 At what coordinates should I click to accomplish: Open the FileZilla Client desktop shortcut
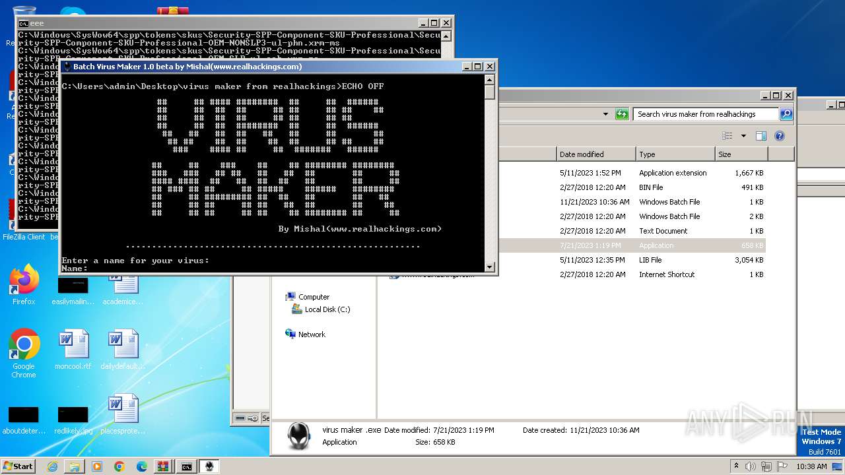pos(24,221)
